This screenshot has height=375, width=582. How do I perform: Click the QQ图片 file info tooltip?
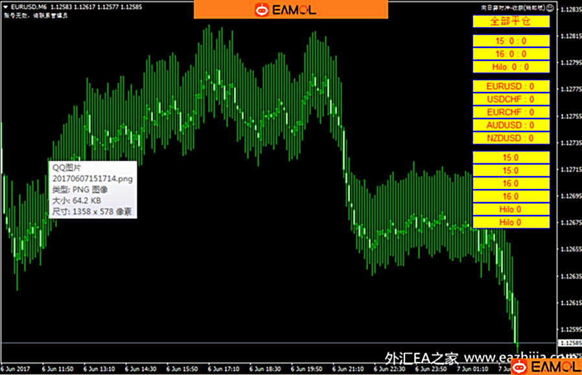click(x=92, y=189)
